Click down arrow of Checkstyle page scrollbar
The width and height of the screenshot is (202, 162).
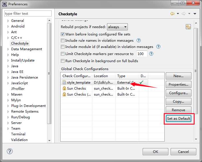coord(196,139)
